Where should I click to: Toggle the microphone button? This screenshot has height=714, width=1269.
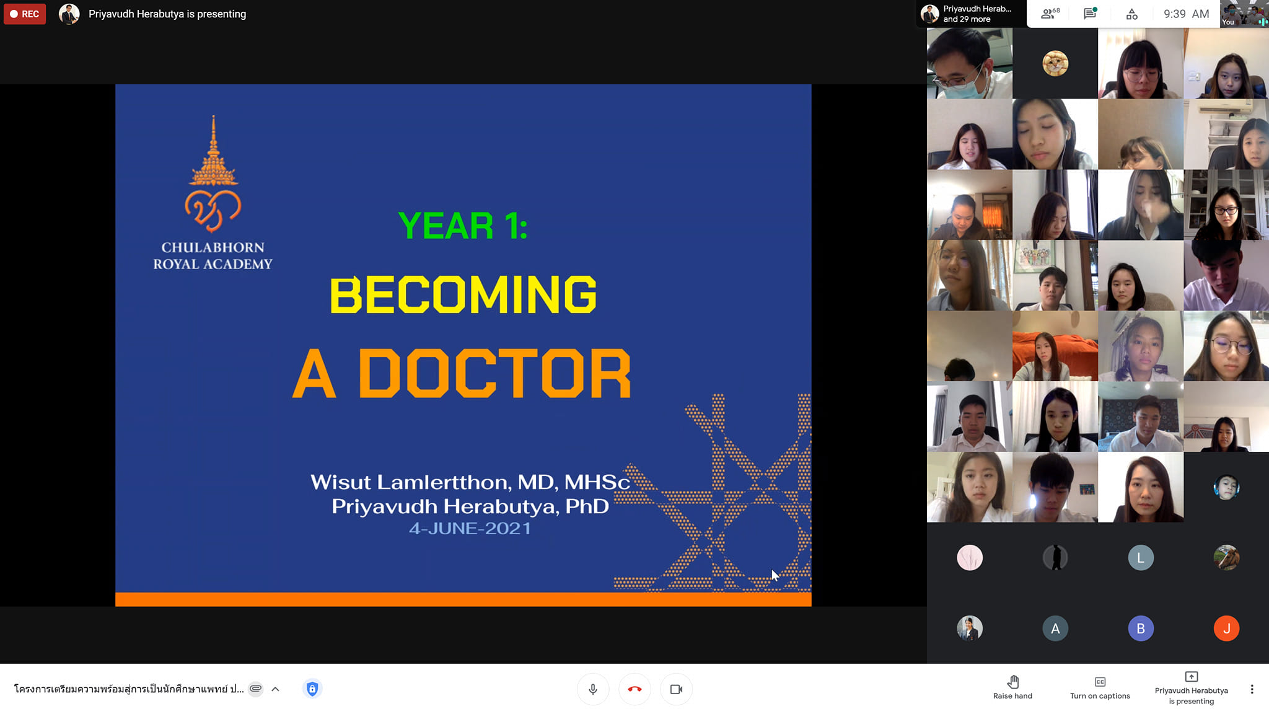[593, 689]
